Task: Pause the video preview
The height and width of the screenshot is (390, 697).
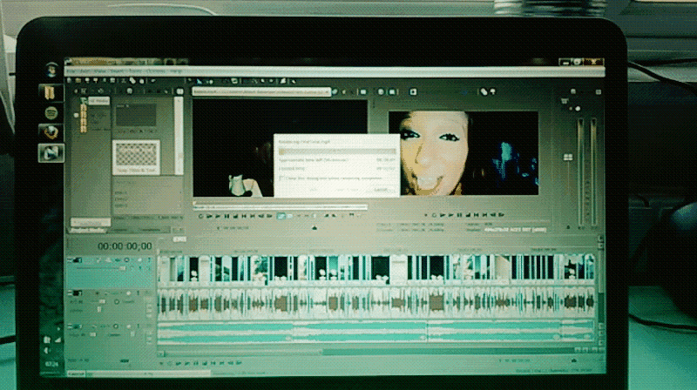Action: click(459, 215)
